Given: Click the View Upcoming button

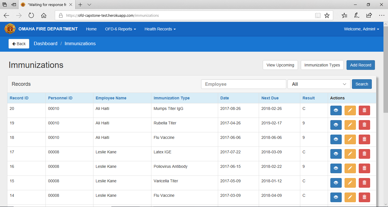Looking at the screenshot, I should coord(280,65).
